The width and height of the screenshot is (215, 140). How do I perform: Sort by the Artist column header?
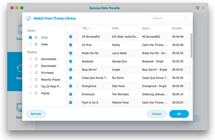tap(115, 28)
